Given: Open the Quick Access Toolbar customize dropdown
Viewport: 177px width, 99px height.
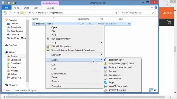Looking at the screenshot, I should click(16, 3).
